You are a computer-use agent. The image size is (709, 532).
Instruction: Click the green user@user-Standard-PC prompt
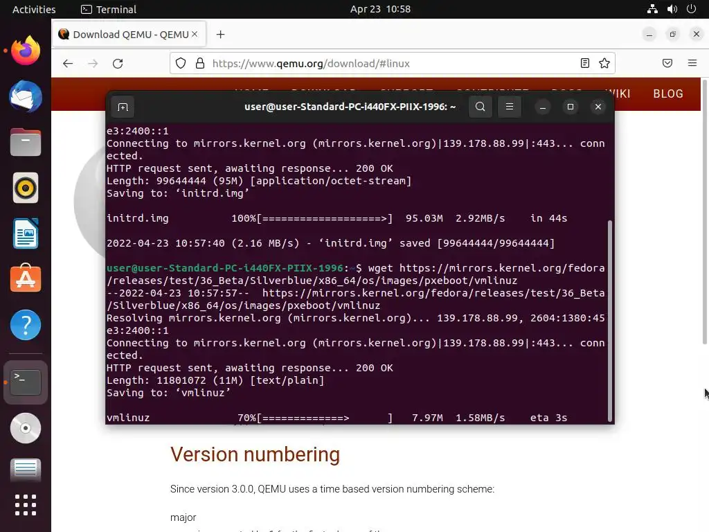click(225, 268)
